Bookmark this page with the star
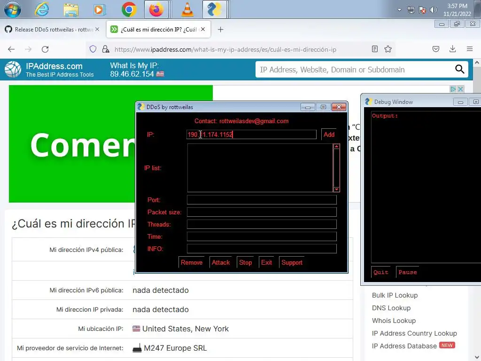481x361 pixels. pos(388,49)
